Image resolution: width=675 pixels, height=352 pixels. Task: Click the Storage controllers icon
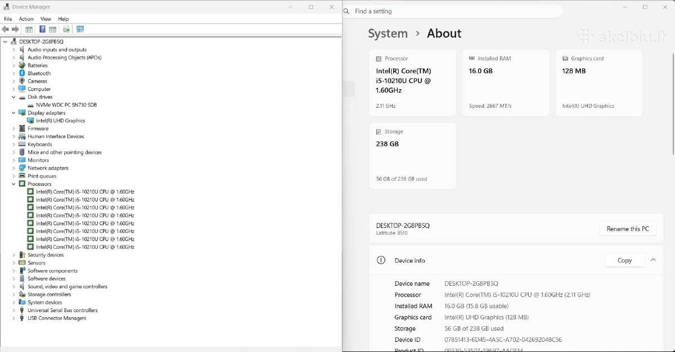tap(22, 294)
